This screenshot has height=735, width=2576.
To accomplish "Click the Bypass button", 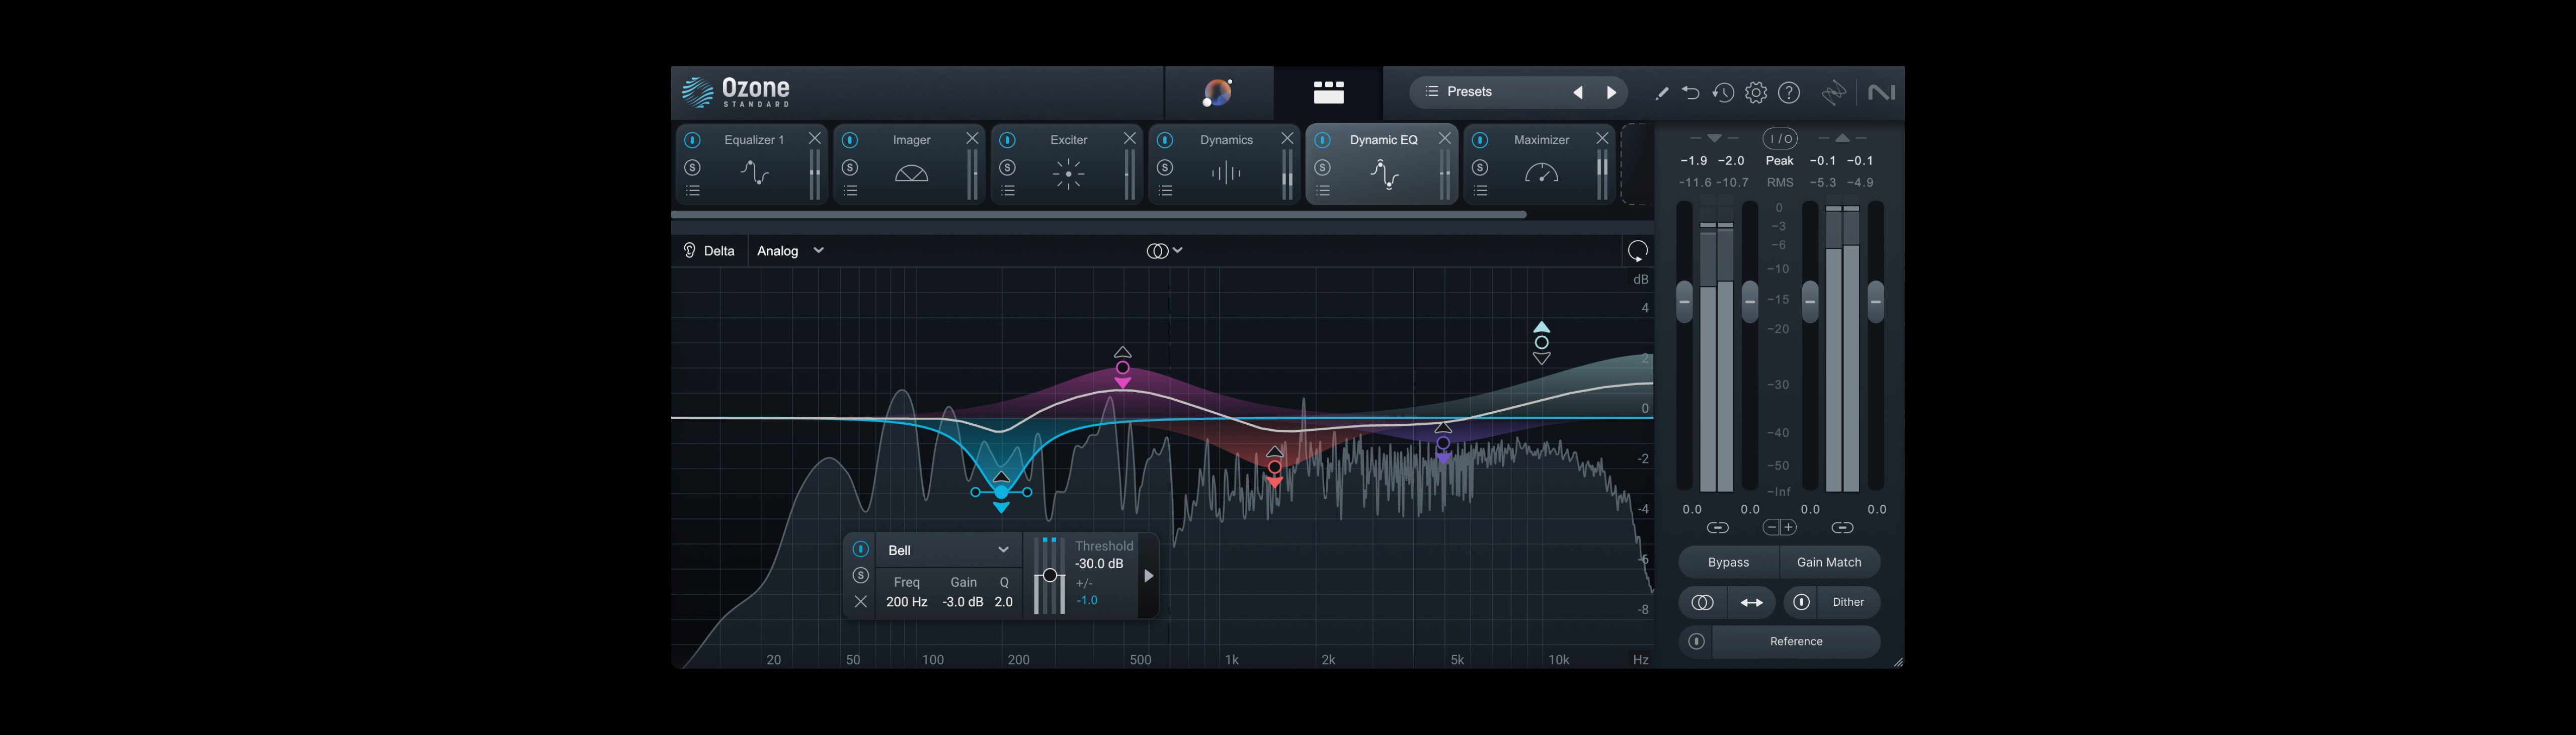I will point(1728,562).
